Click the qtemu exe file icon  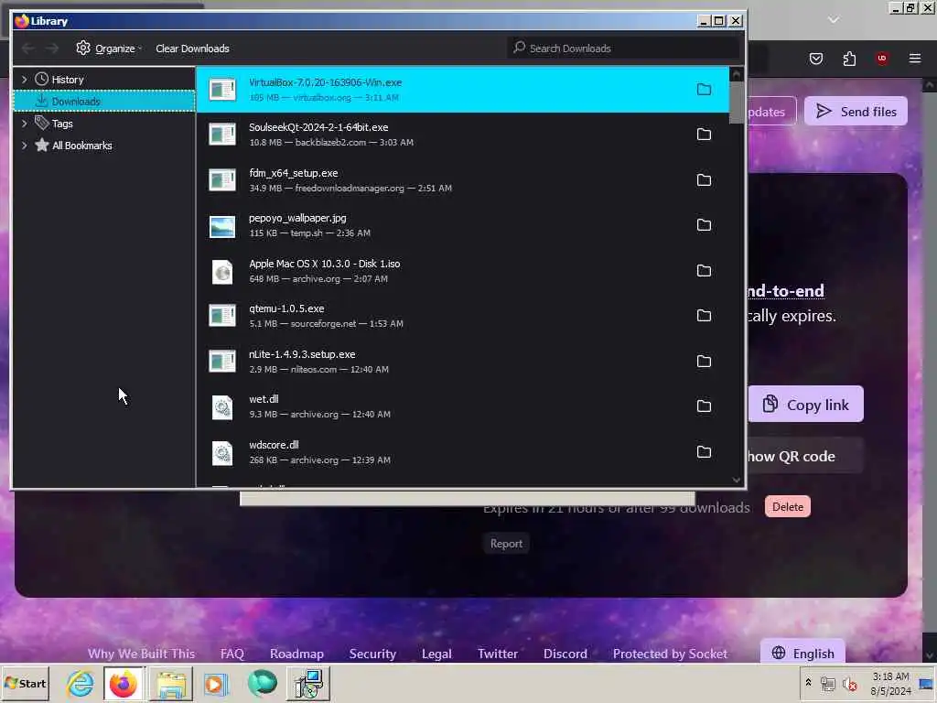(222, 316)
